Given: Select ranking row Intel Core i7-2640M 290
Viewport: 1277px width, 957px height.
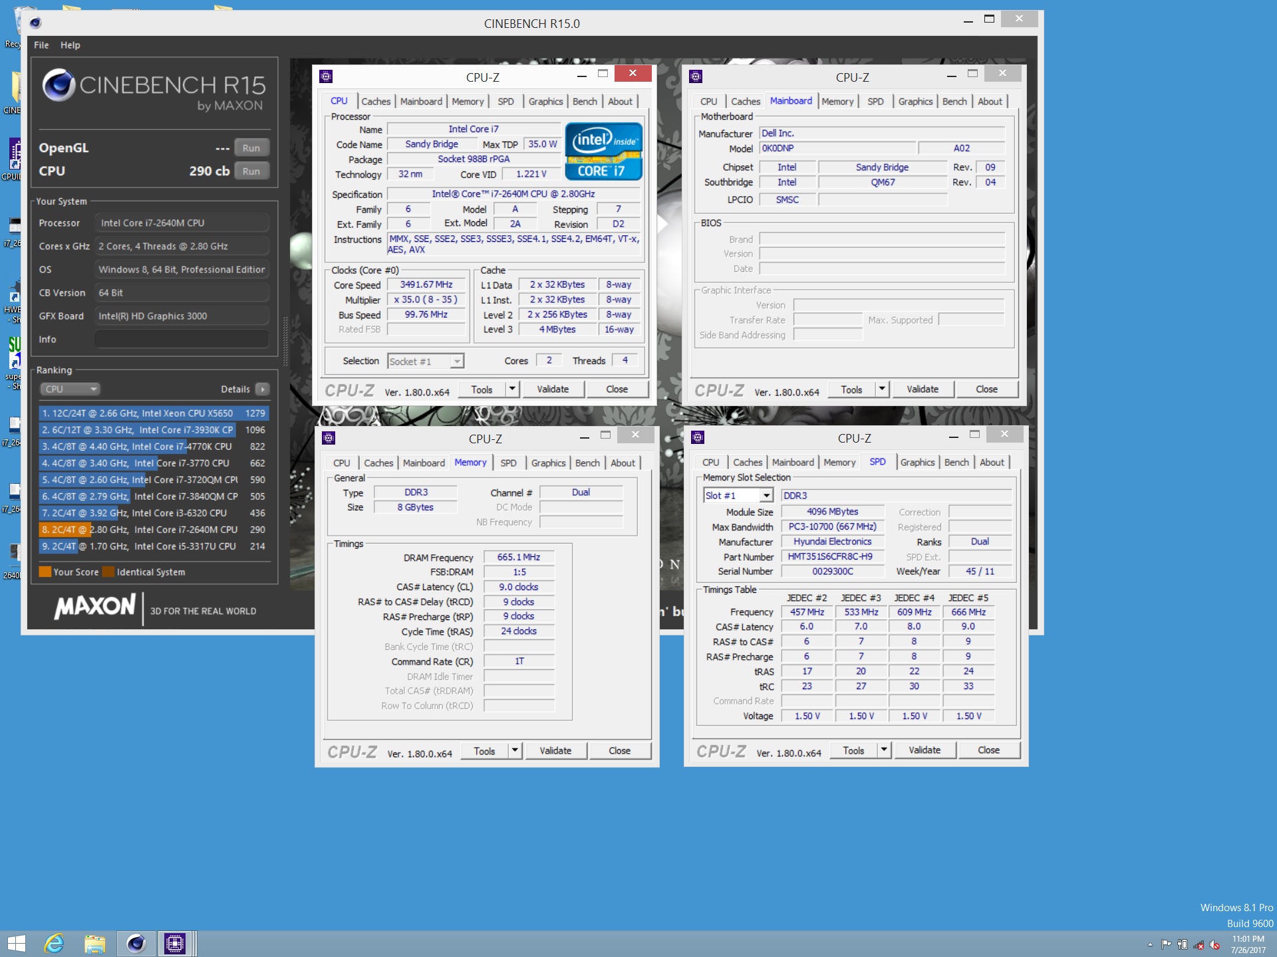Looking at the screenshot, I should click(x=154, y=529).
